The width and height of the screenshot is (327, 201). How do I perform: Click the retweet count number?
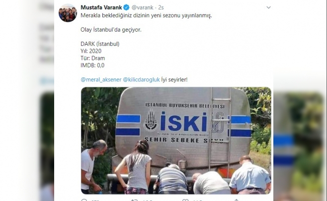(x=147, y=200)
